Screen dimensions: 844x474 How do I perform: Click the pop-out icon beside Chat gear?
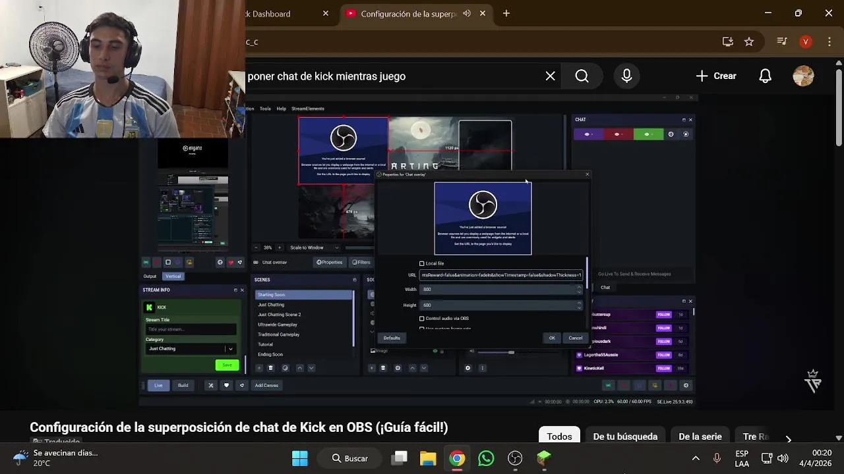[x=686, y=134]
